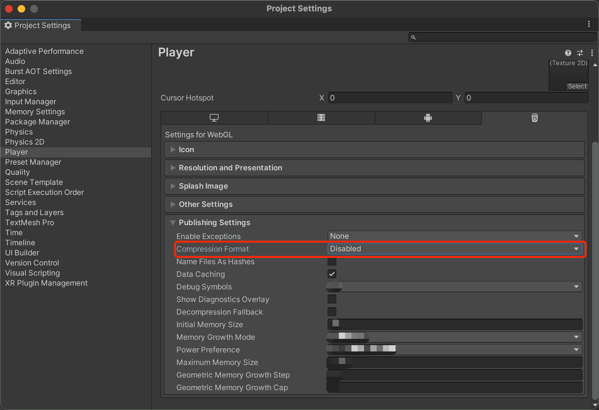Switch to the dedicated server platform tab
Image resolution: width=599 pixels, height=410 pixels.
pyautogui.click(x=321, y=118)
